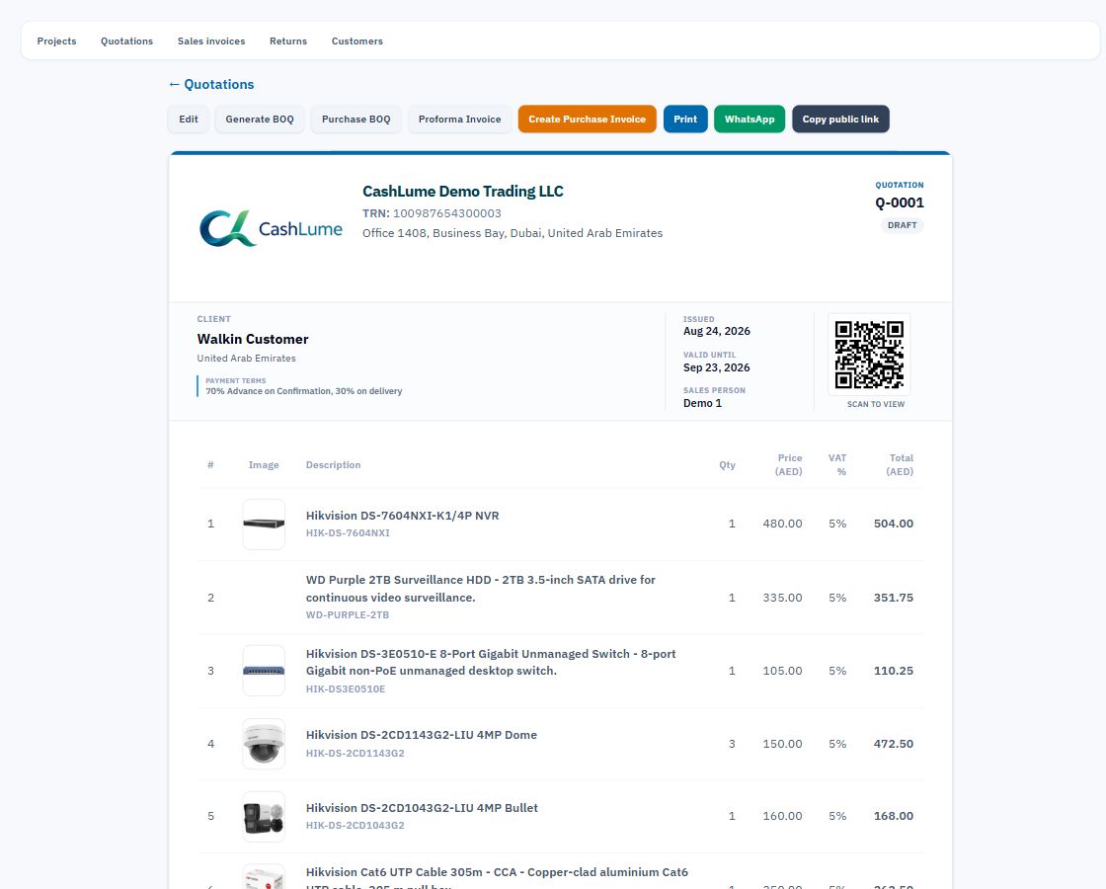Click WD Purple 2TB Surveillance HDD description

click(480, 589)
